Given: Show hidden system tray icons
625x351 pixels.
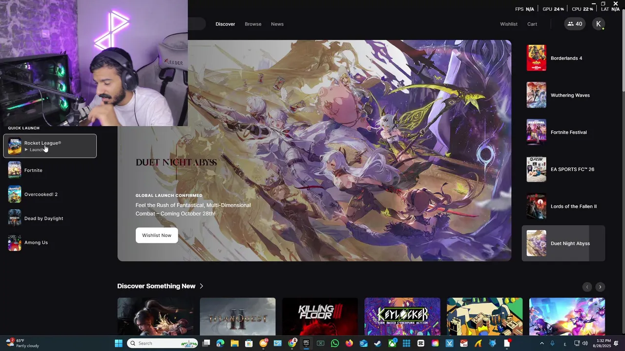Looking at the screenshot, I should [542, 343].
